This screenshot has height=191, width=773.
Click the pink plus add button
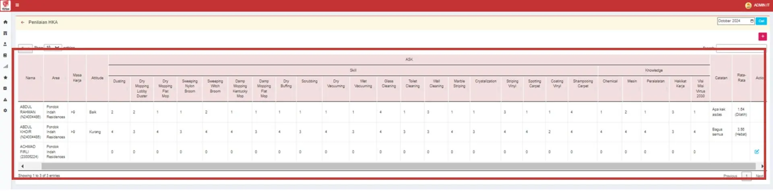(x=762, y=37)
